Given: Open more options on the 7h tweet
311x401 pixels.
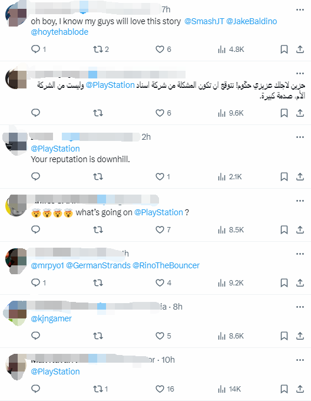Looking at the screenshot, I should pos(300,9).
